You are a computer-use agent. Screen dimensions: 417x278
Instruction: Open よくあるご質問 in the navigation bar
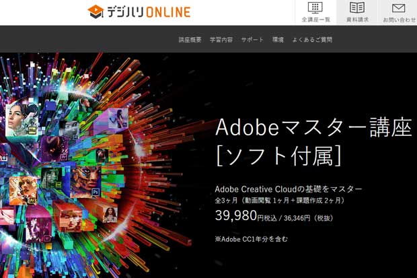312,40
